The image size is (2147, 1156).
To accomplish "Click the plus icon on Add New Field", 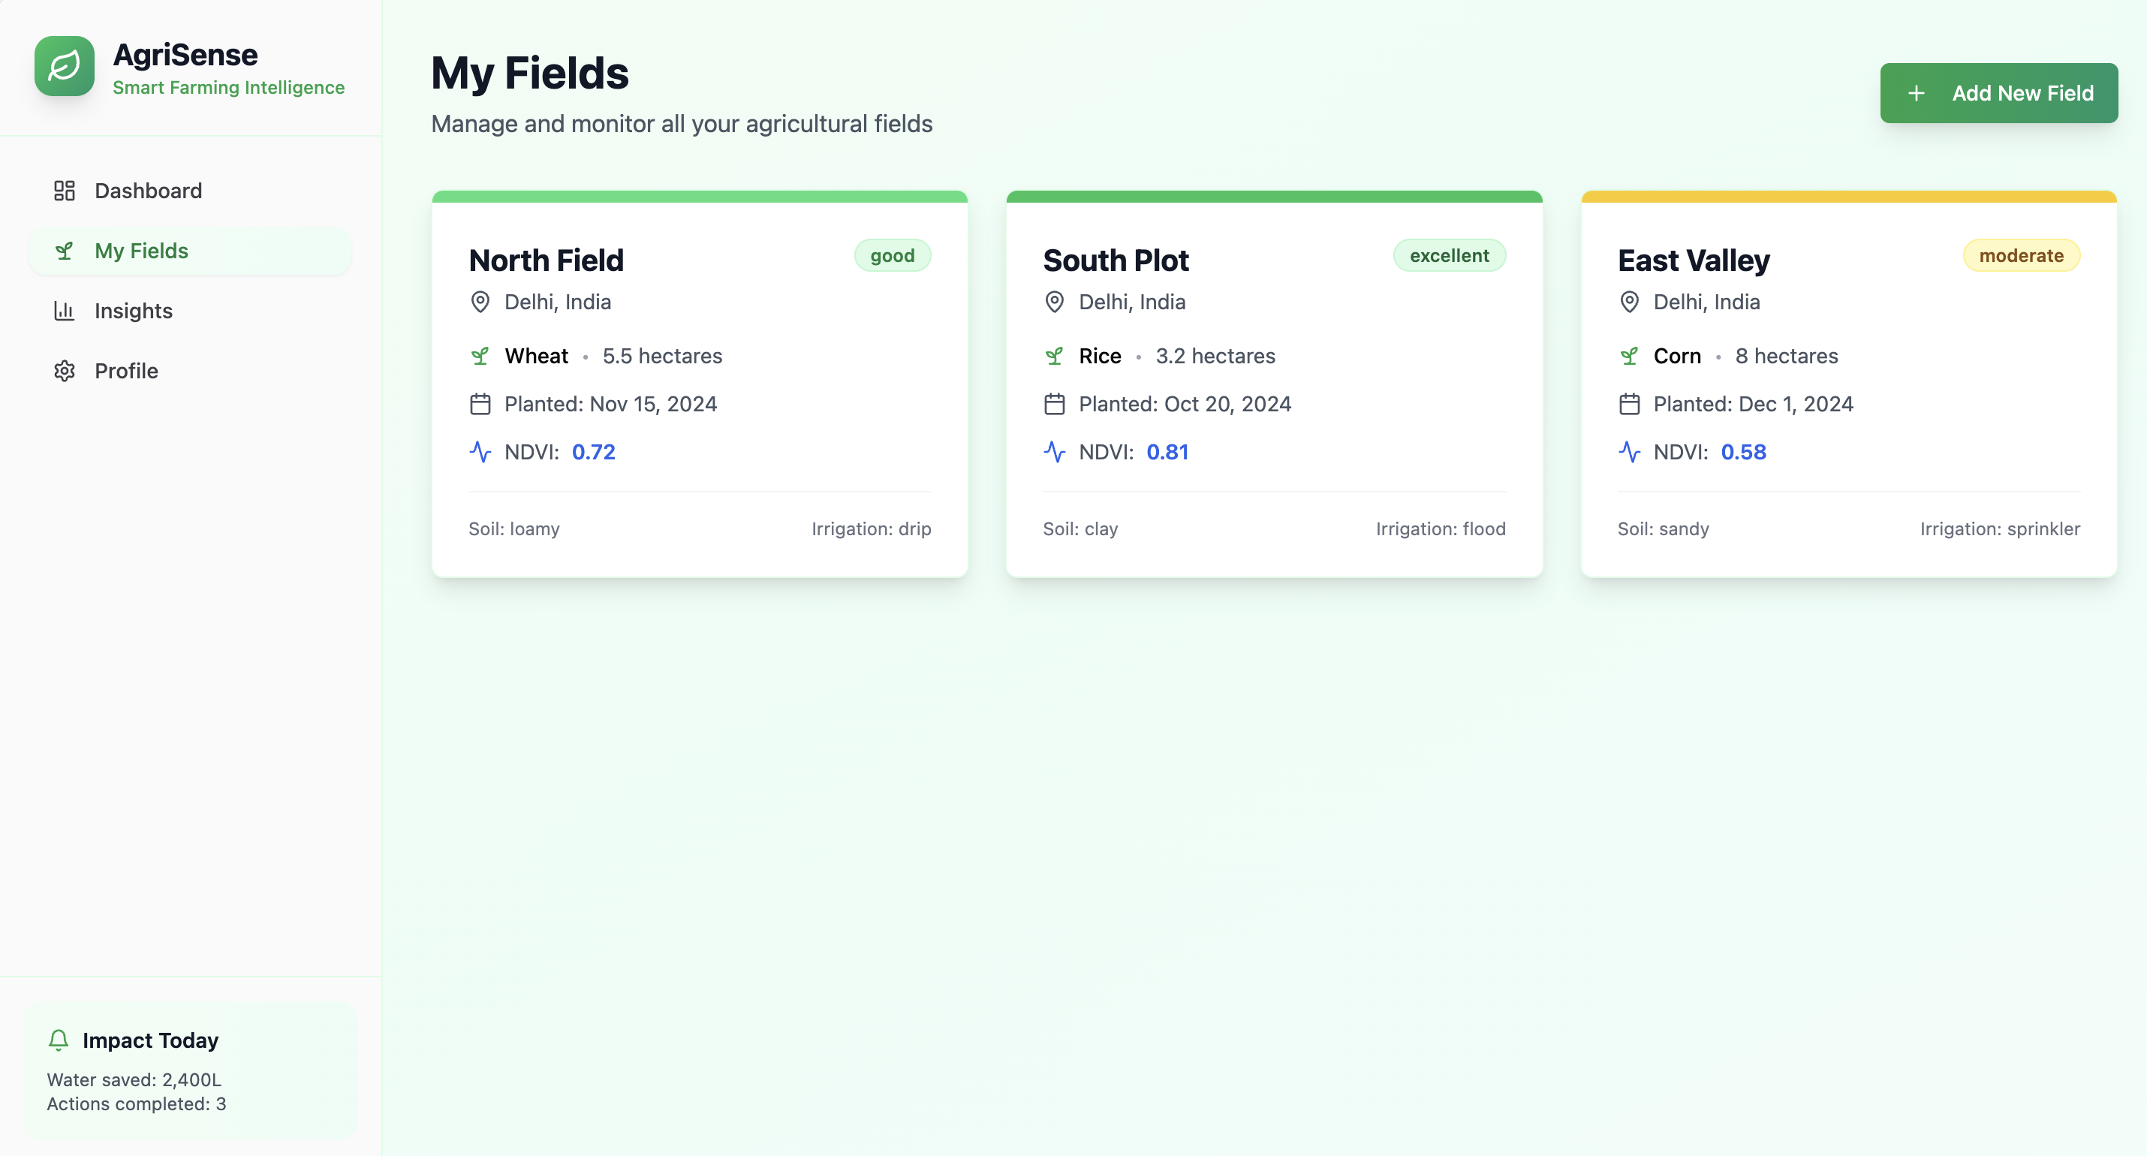I will (1916, 93).
